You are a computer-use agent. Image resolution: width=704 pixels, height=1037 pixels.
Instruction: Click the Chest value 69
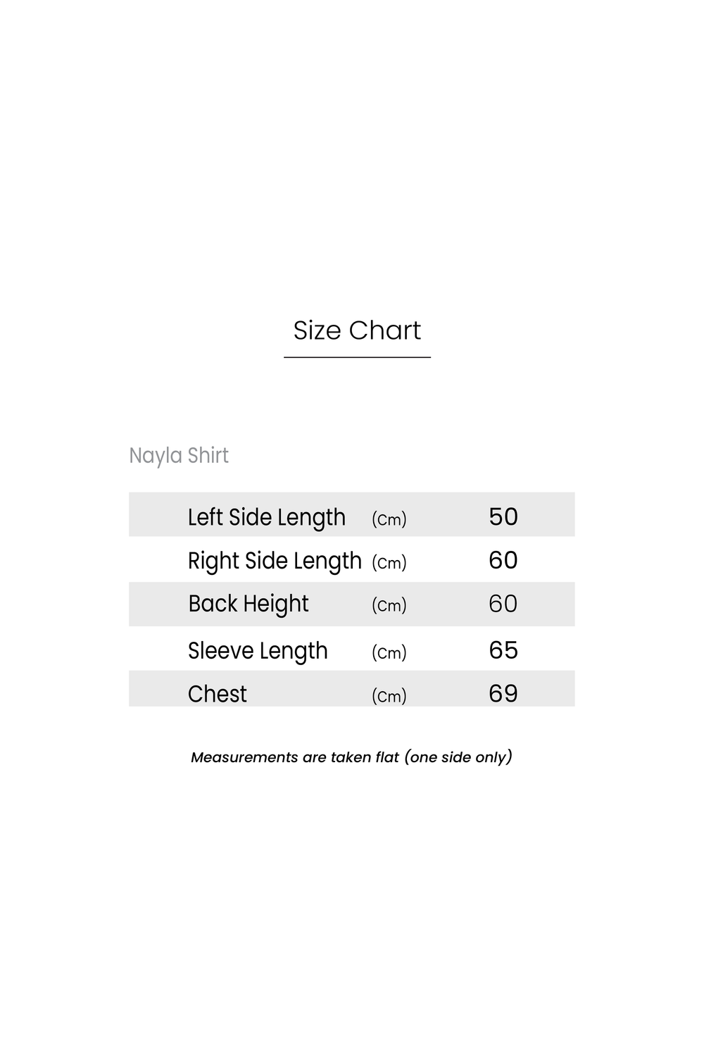click(503, 693)
